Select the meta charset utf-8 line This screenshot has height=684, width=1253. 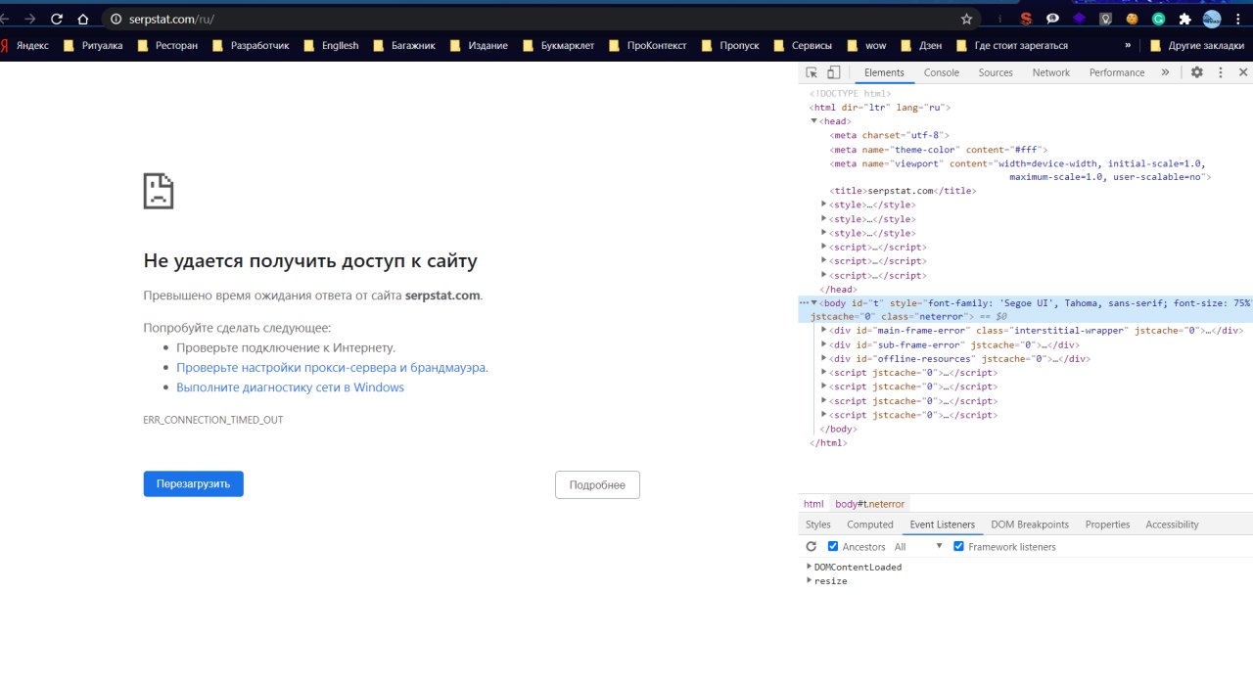click(x=889, y=135)
